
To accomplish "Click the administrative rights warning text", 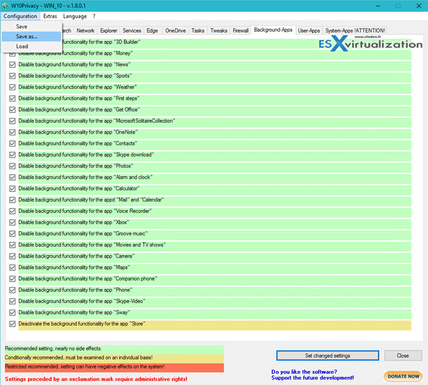I will (x=96, y=379).
